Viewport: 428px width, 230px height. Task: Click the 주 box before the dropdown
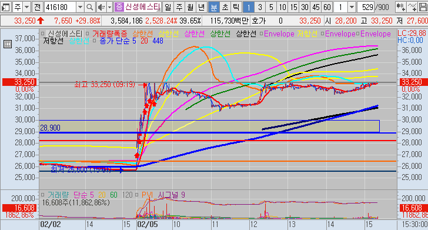(18, 7)
